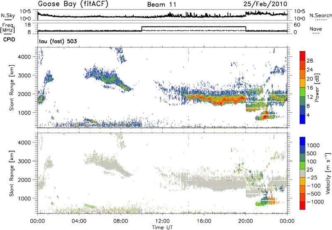The width and height of the screenshot is (332, 230).
Task: Click the red top segment of the power colorbar
Action: (303, 56)
